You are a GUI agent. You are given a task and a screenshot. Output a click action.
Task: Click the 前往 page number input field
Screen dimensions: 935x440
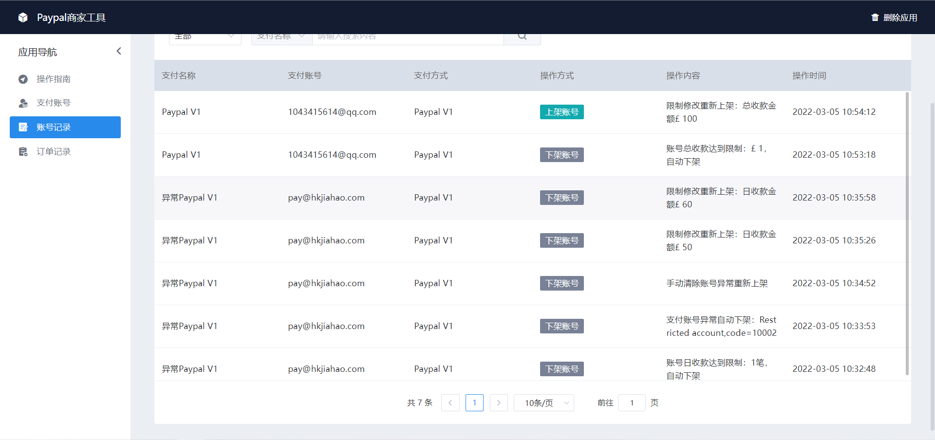(x=632, y=403)
